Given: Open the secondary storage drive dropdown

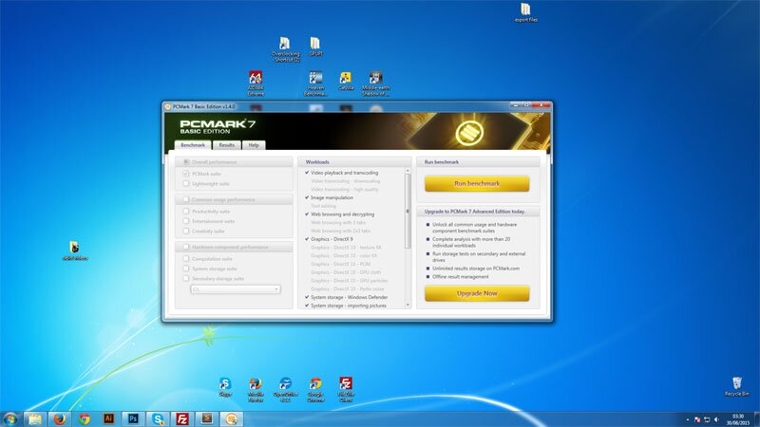Looking at the screenshot, I should 235,289.
